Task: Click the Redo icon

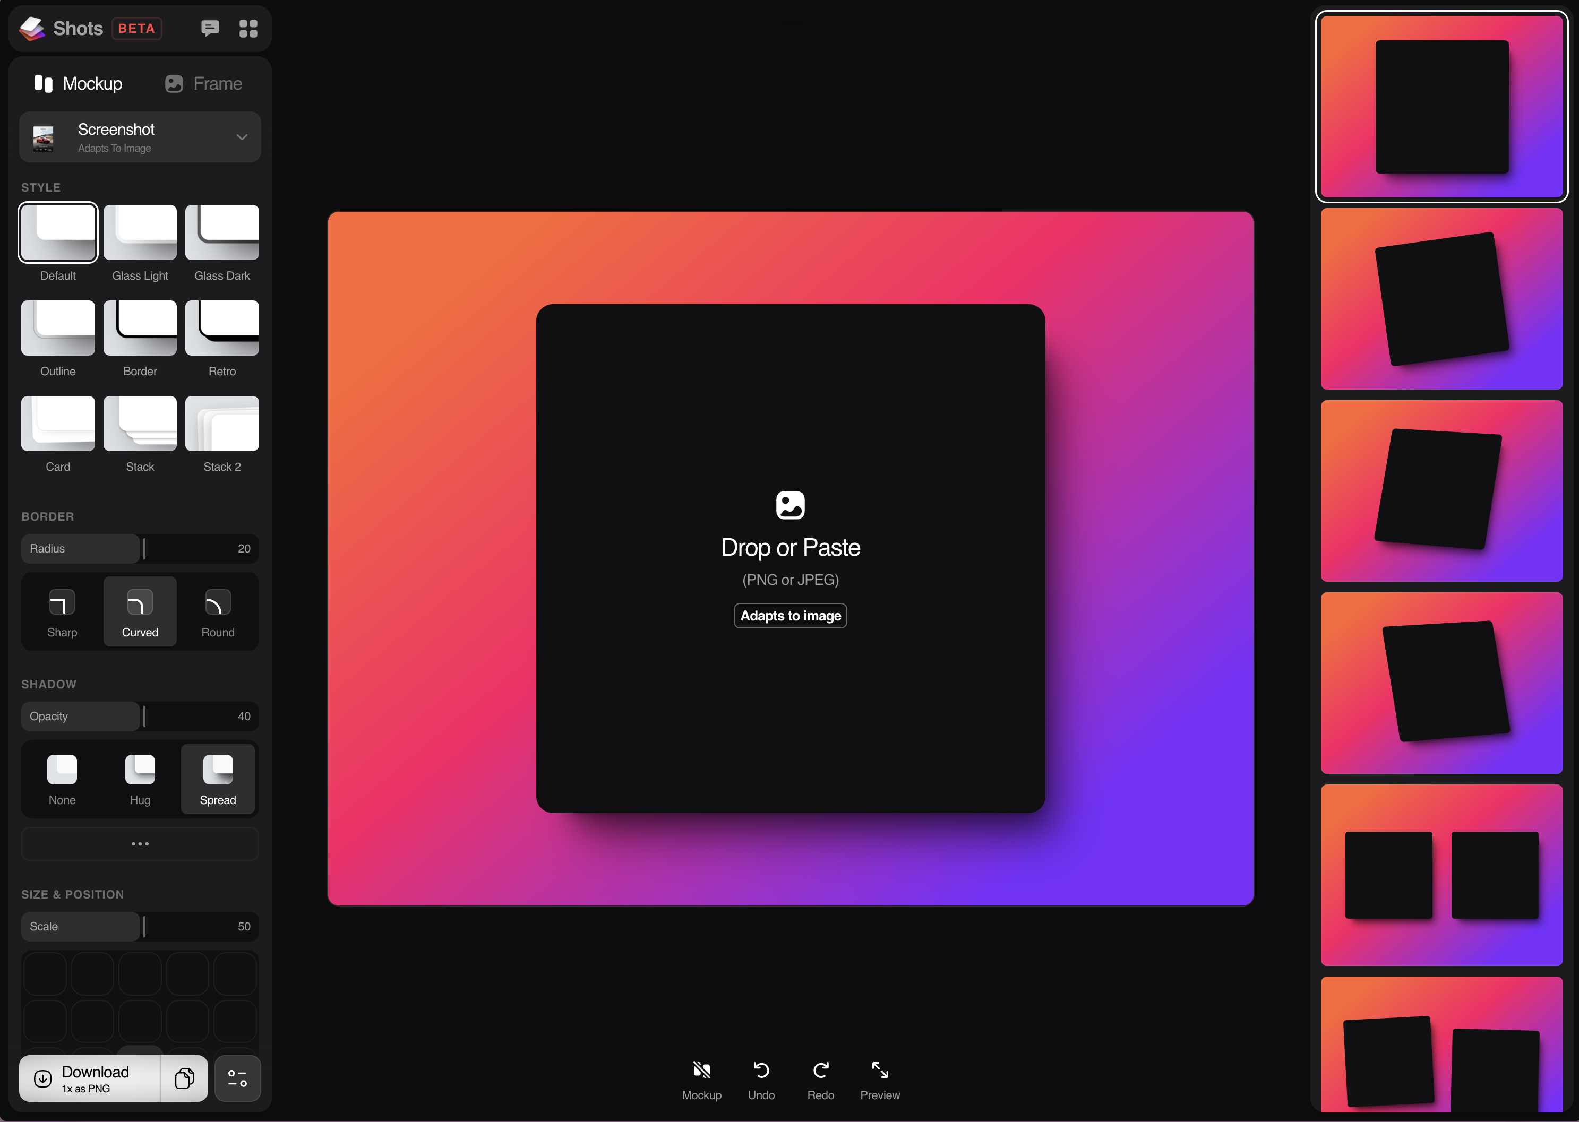Action: (x=820, y=1079)
